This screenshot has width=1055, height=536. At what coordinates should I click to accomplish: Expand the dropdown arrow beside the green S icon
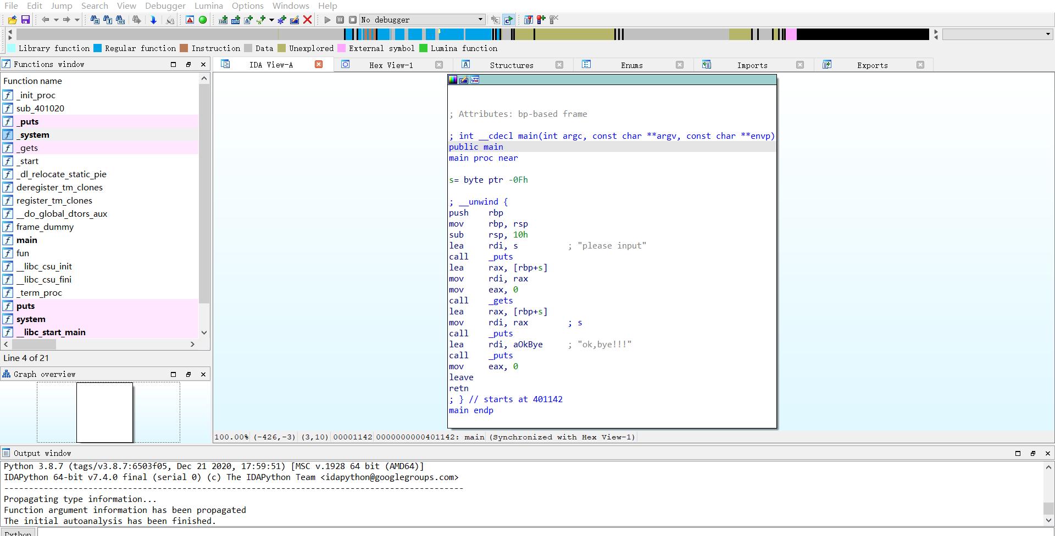click(271, 20)
